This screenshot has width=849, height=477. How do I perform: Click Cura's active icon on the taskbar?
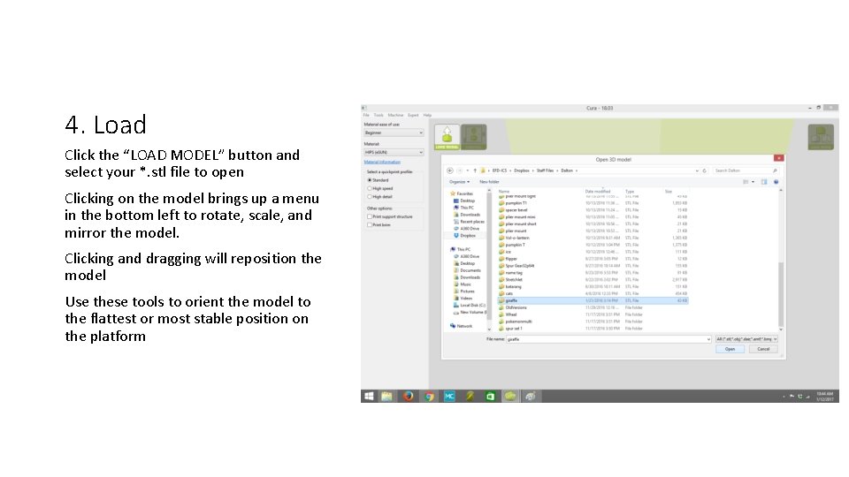(x=510, y=397)
